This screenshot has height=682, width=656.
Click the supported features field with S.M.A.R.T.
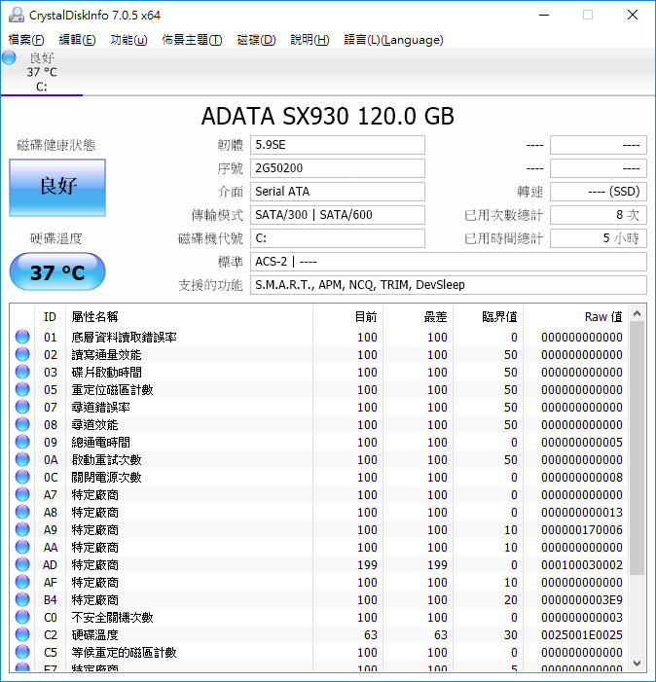click(449, 285)
